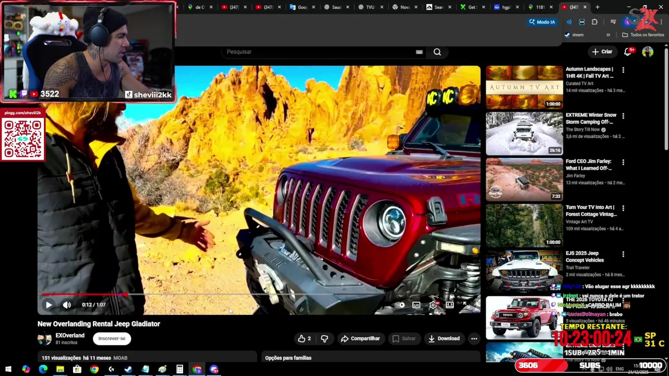This screenshot has width=669, height=376.
Task: Open the Criar create menu
Action: coord(602,52)
